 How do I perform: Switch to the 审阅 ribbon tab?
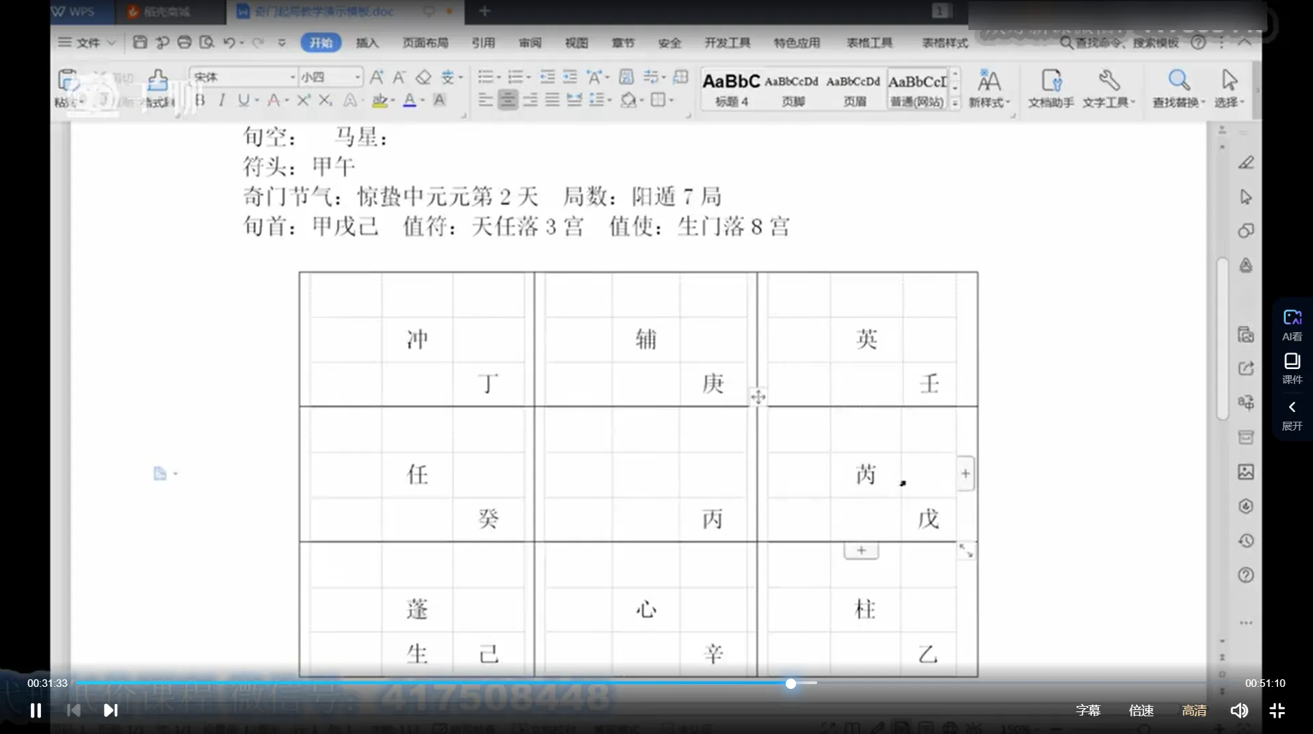[x=530, y=43]
